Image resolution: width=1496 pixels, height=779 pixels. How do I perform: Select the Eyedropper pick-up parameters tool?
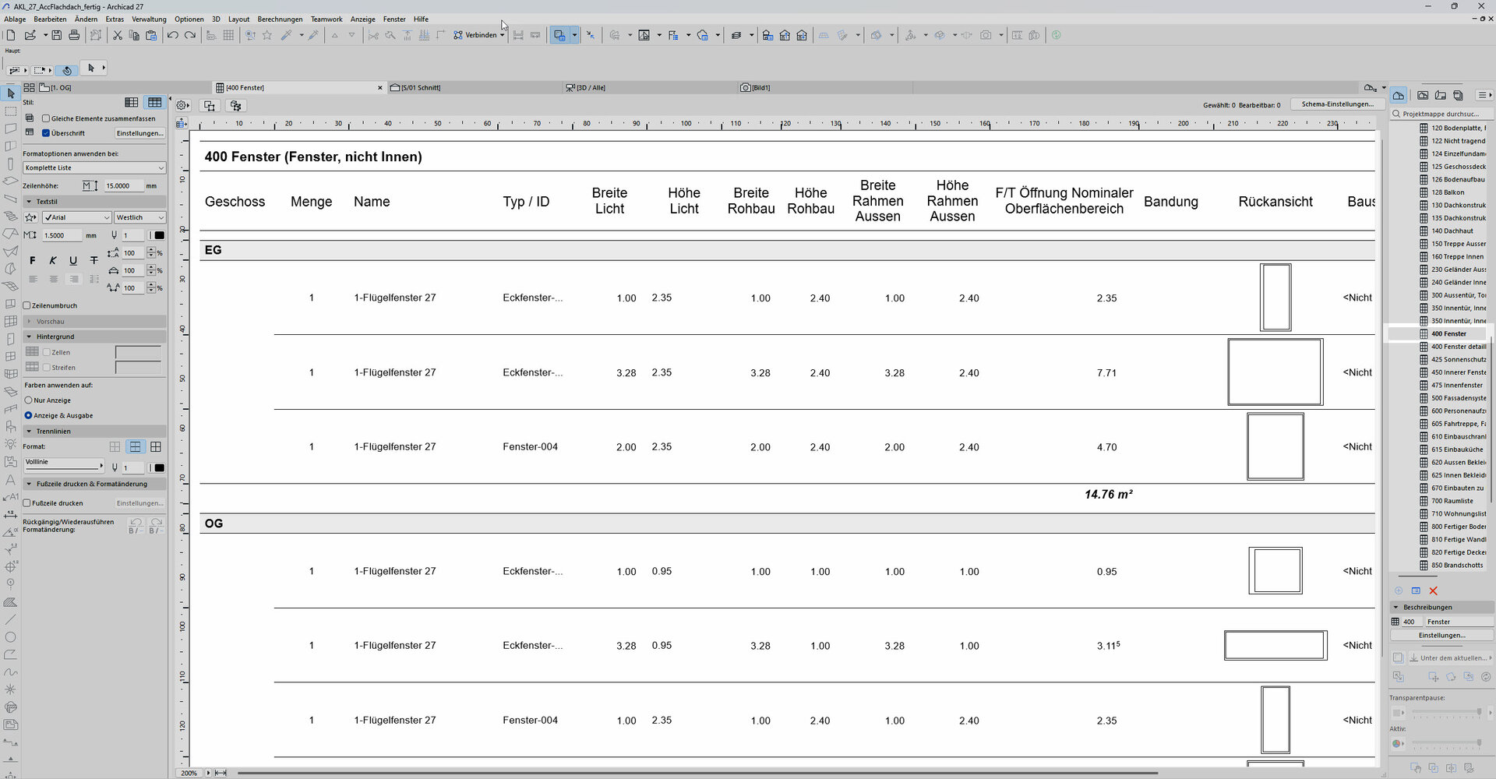coord(287,34)
